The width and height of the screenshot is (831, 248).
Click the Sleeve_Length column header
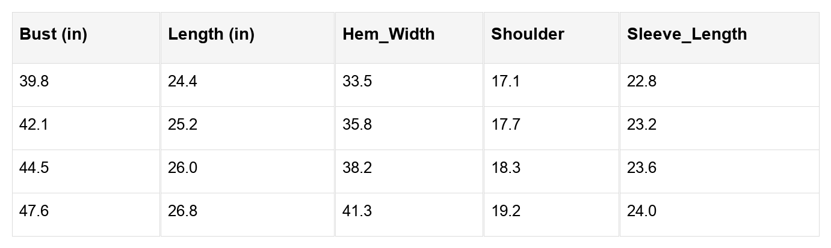687,35
